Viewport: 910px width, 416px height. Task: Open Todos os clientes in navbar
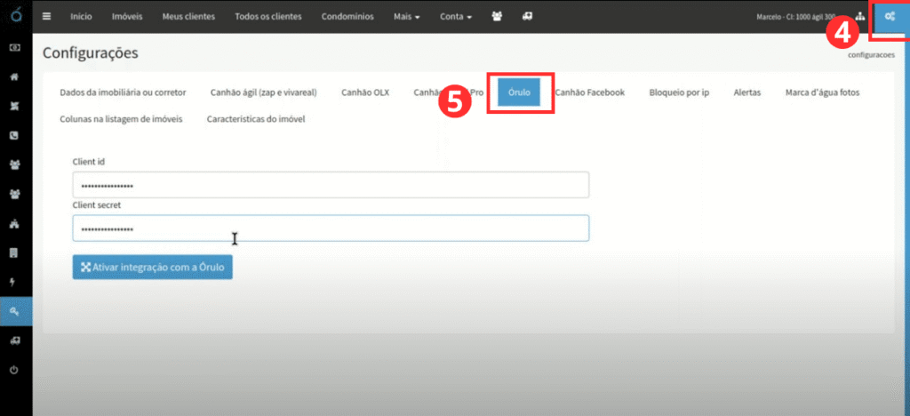(267, 17)
